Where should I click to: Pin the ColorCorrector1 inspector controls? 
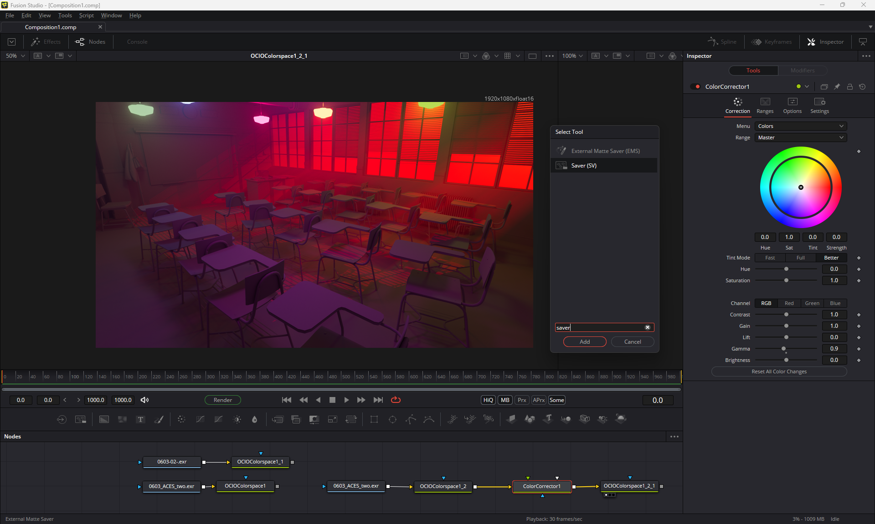tap(837, 86)
